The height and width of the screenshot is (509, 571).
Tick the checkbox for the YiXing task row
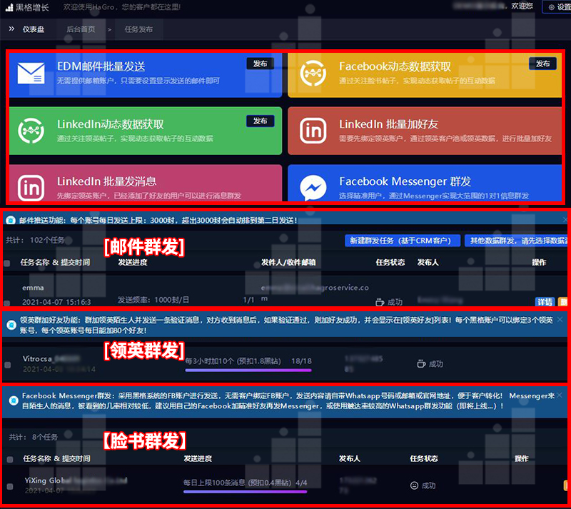tap(9, 487)
